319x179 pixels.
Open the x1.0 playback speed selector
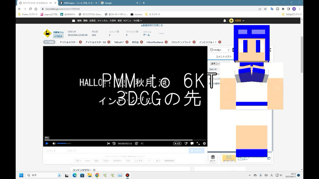click(x=177, y=144)
